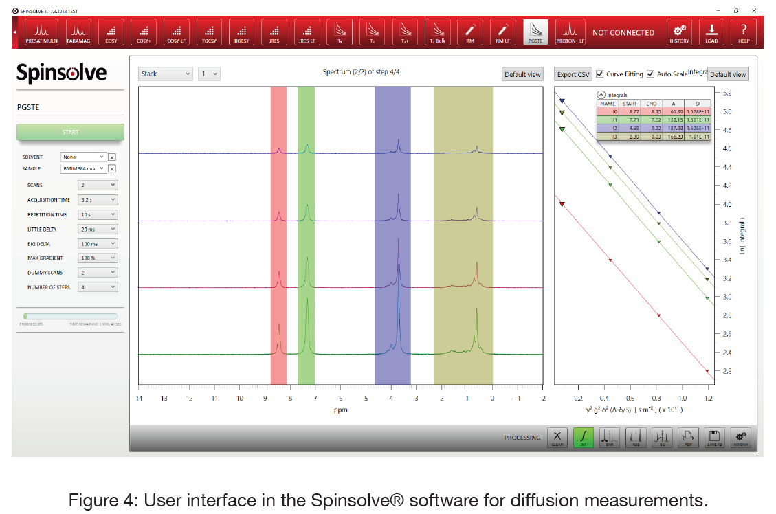Open the TOCSY experiment
This screenshot has width=776, height=514.
(209, 32)
